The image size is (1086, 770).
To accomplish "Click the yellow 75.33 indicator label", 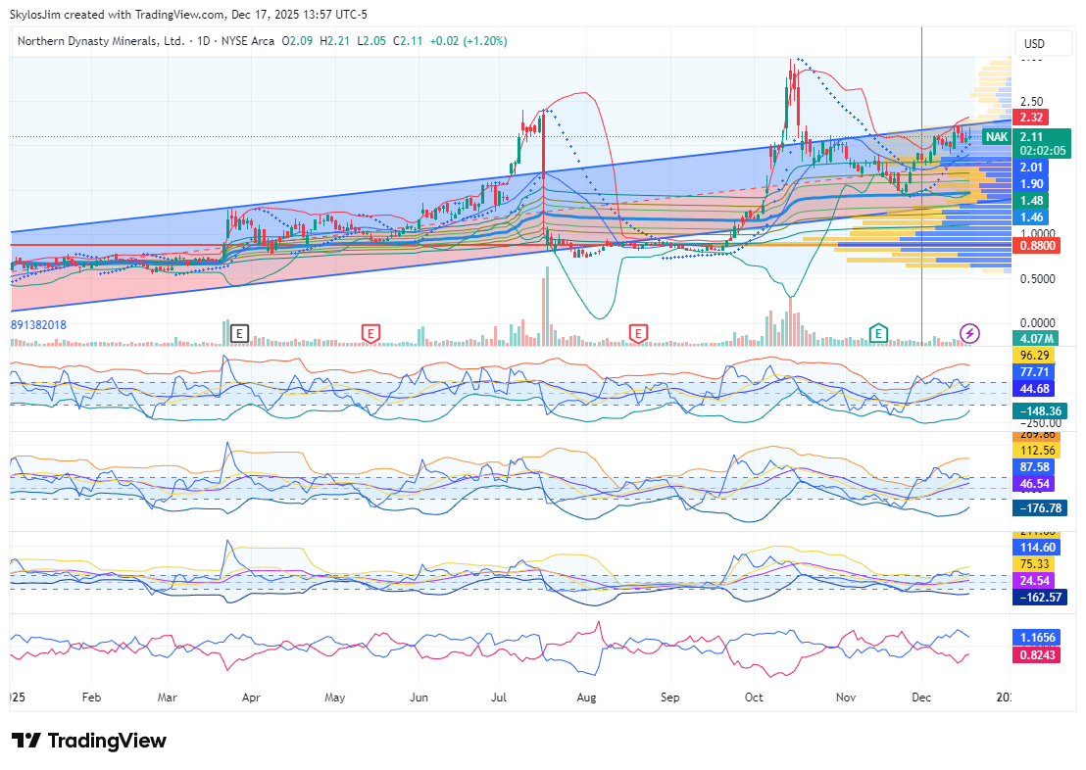I will [1035, 563].
